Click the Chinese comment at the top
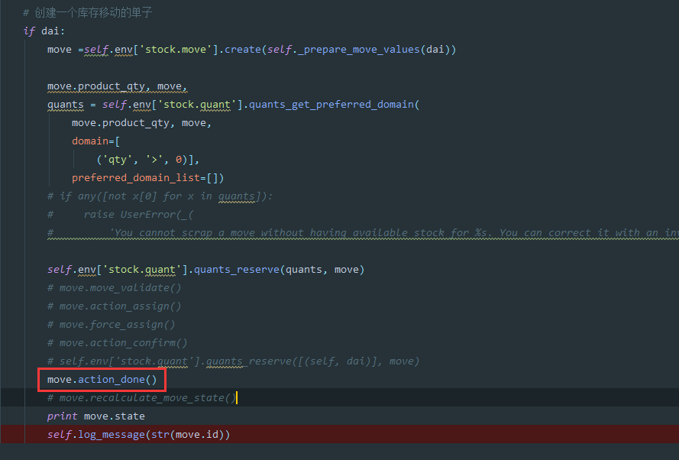 [88, 12]
